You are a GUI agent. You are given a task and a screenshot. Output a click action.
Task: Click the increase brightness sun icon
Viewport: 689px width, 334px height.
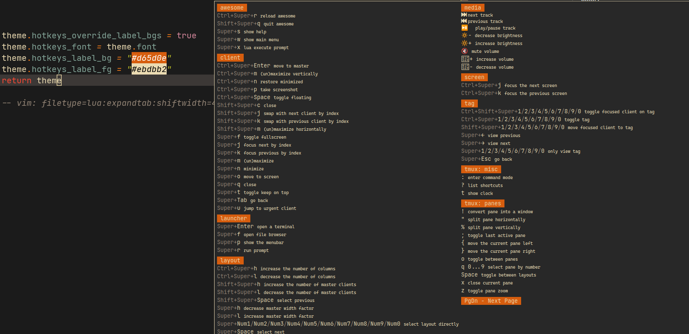[x=464, y=43]
